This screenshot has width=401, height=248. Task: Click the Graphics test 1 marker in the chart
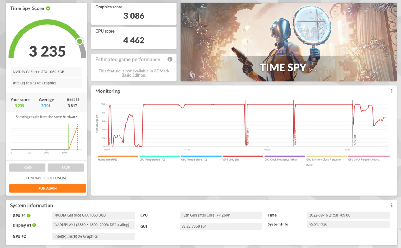pyautogui.click(x=248, y=137)
